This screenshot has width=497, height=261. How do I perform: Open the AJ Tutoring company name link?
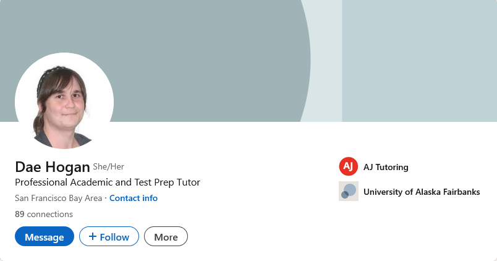pyautogui.click(x=386, y=167)
